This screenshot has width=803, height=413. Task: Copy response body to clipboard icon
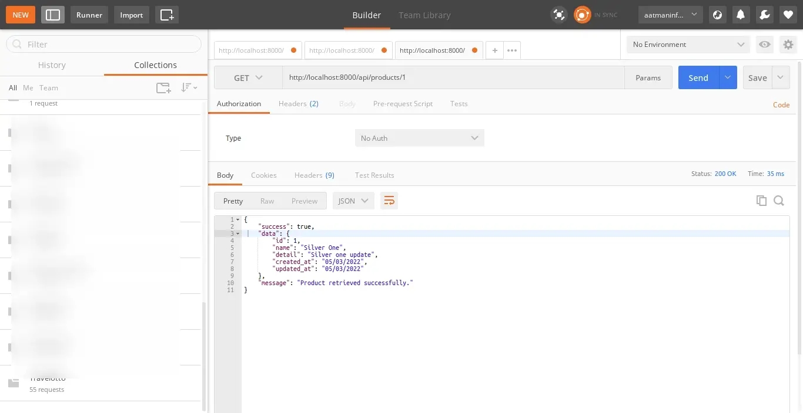point(761,201)
